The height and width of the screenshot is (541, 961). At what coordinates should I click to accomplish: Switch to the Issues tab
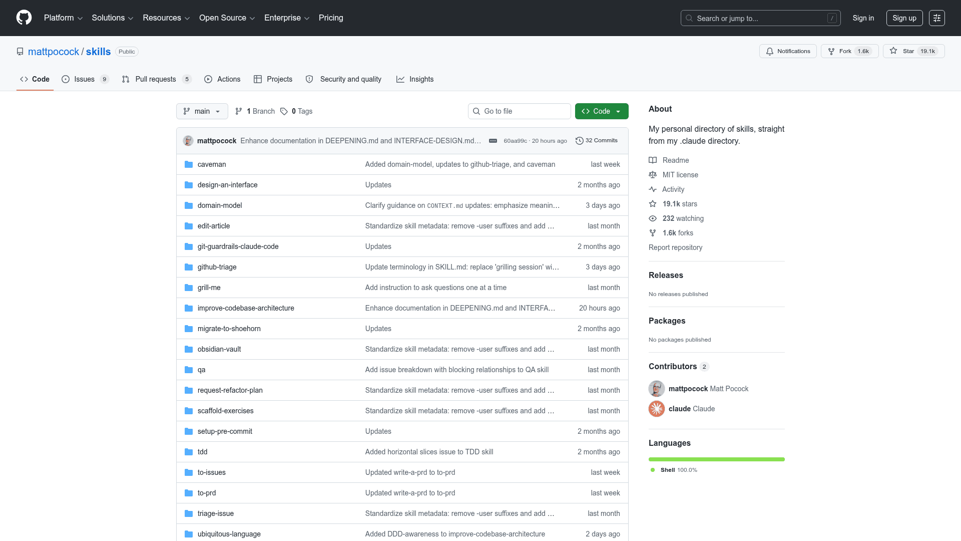pos(85,79)
